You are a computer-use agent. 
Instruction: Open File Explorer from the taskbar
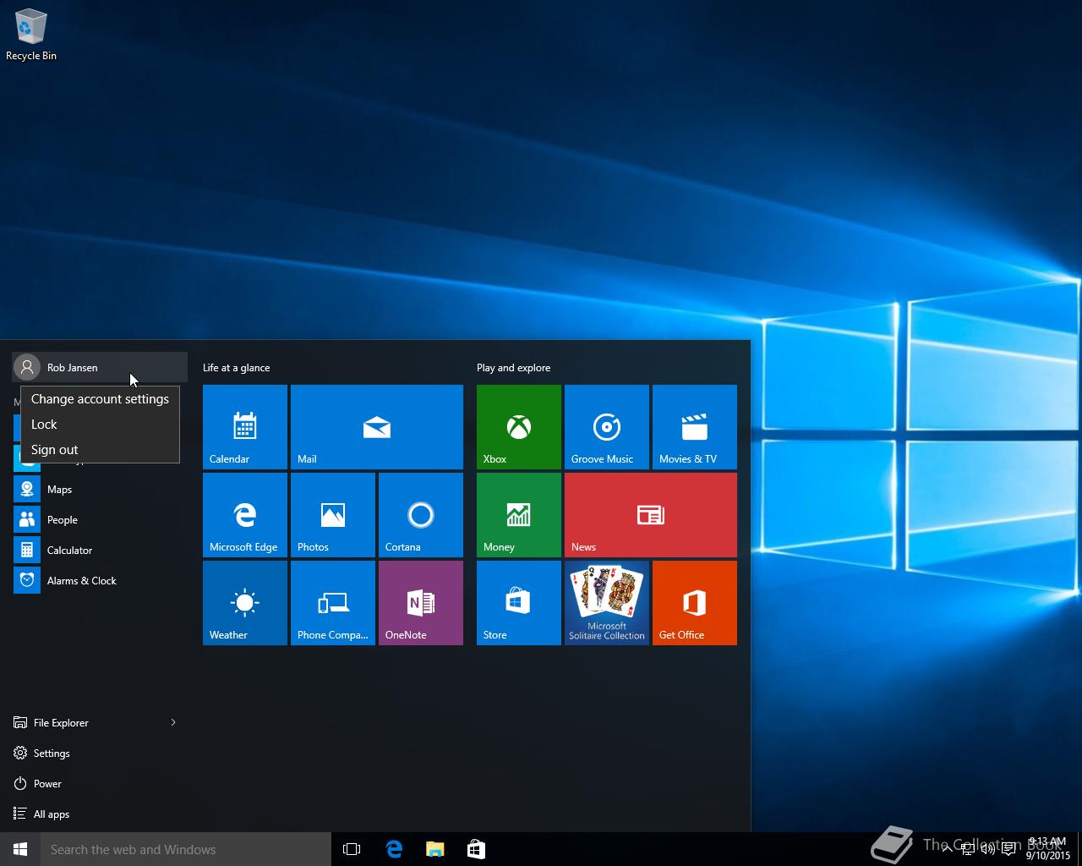[434, 849]
